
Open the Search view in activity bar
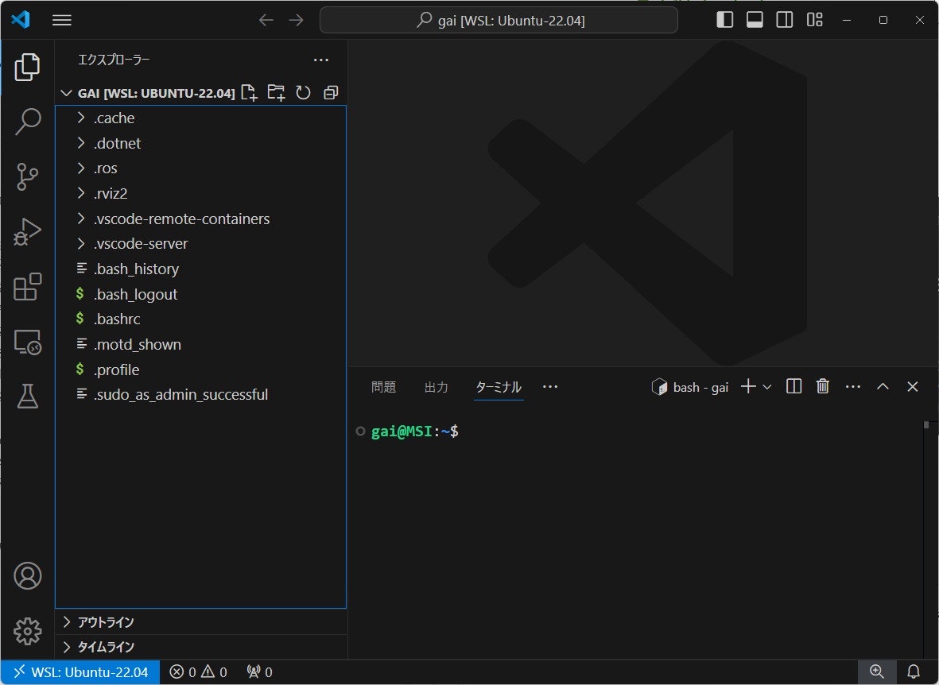(27, 122)
